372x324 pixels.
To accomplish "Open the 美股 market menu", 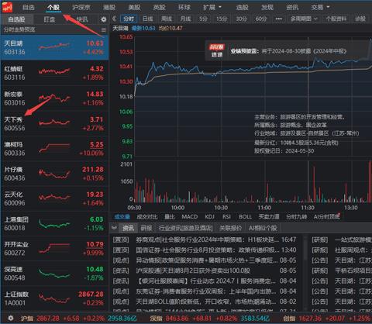I will (134, 7).
